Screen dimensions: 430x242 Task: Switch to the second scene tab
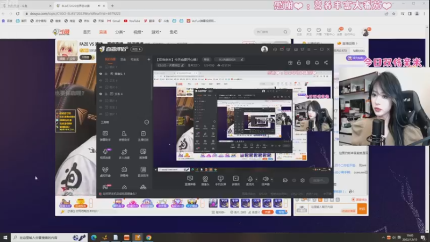(x=123, y=59)
